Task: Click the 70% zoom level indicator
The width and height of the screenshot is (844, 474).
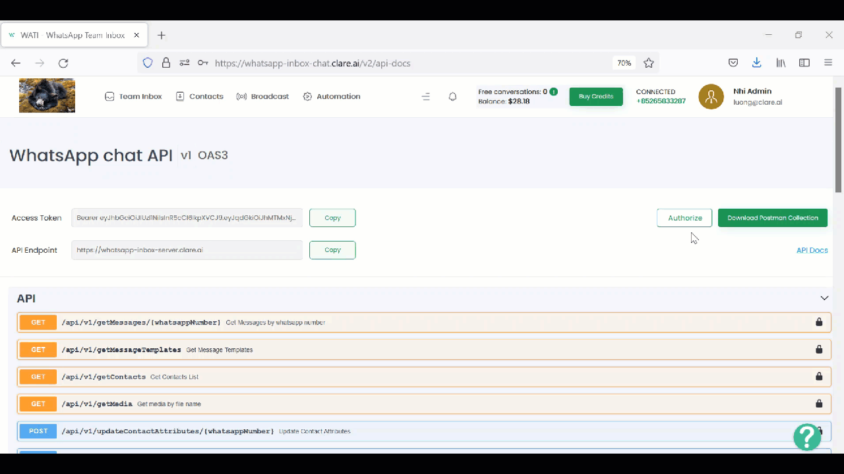Action: 624,63
